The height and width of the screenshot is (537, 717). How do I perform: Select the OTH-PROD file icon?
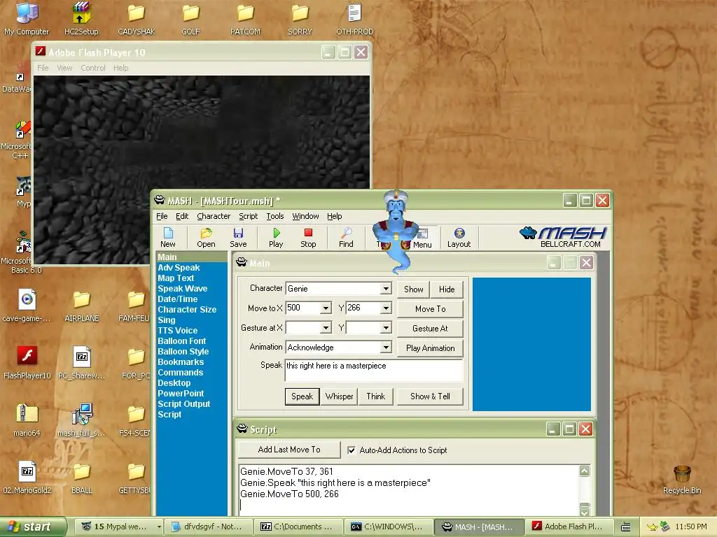click(x=355, y=19)
